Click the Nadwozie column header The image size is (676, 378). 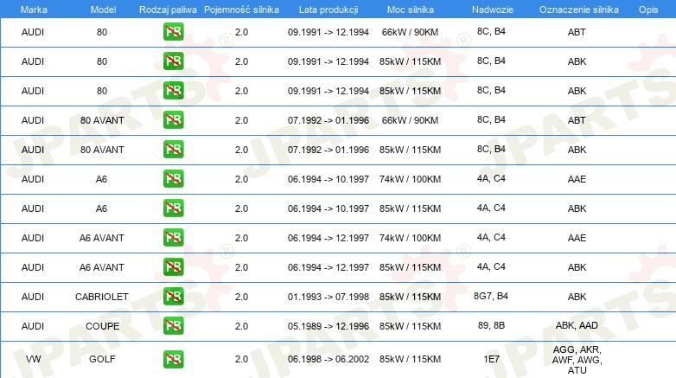(x=493, y=10)
